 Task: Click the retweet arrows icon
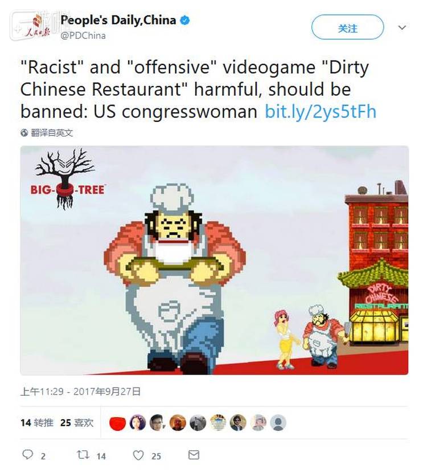83,454
